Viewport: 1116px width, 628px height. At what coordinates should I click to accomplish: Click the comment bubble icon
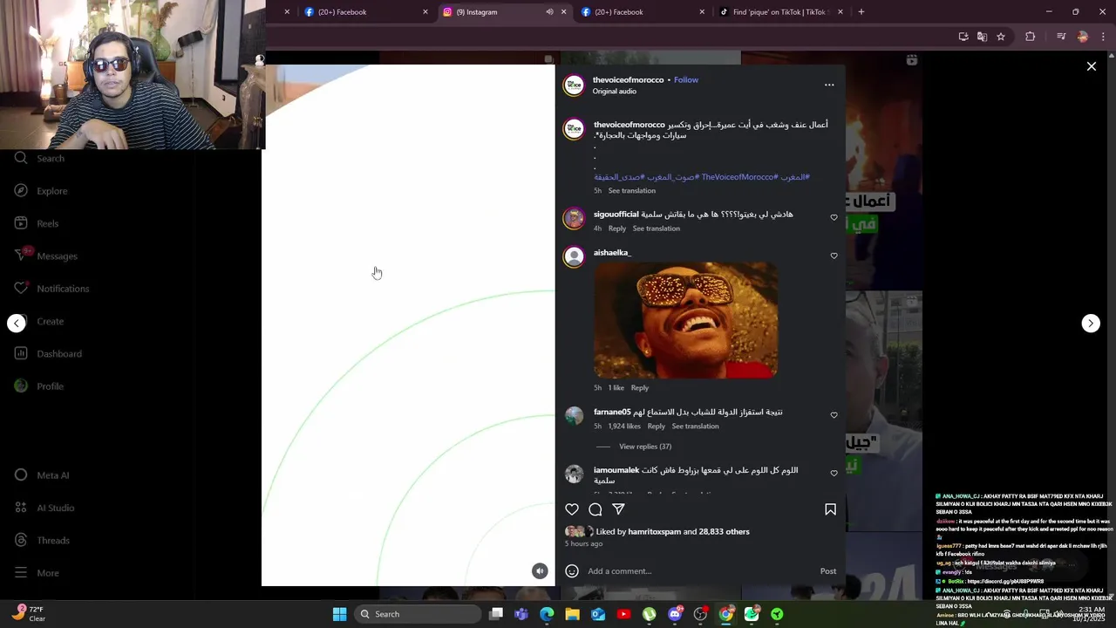click(x=595, y=509)
